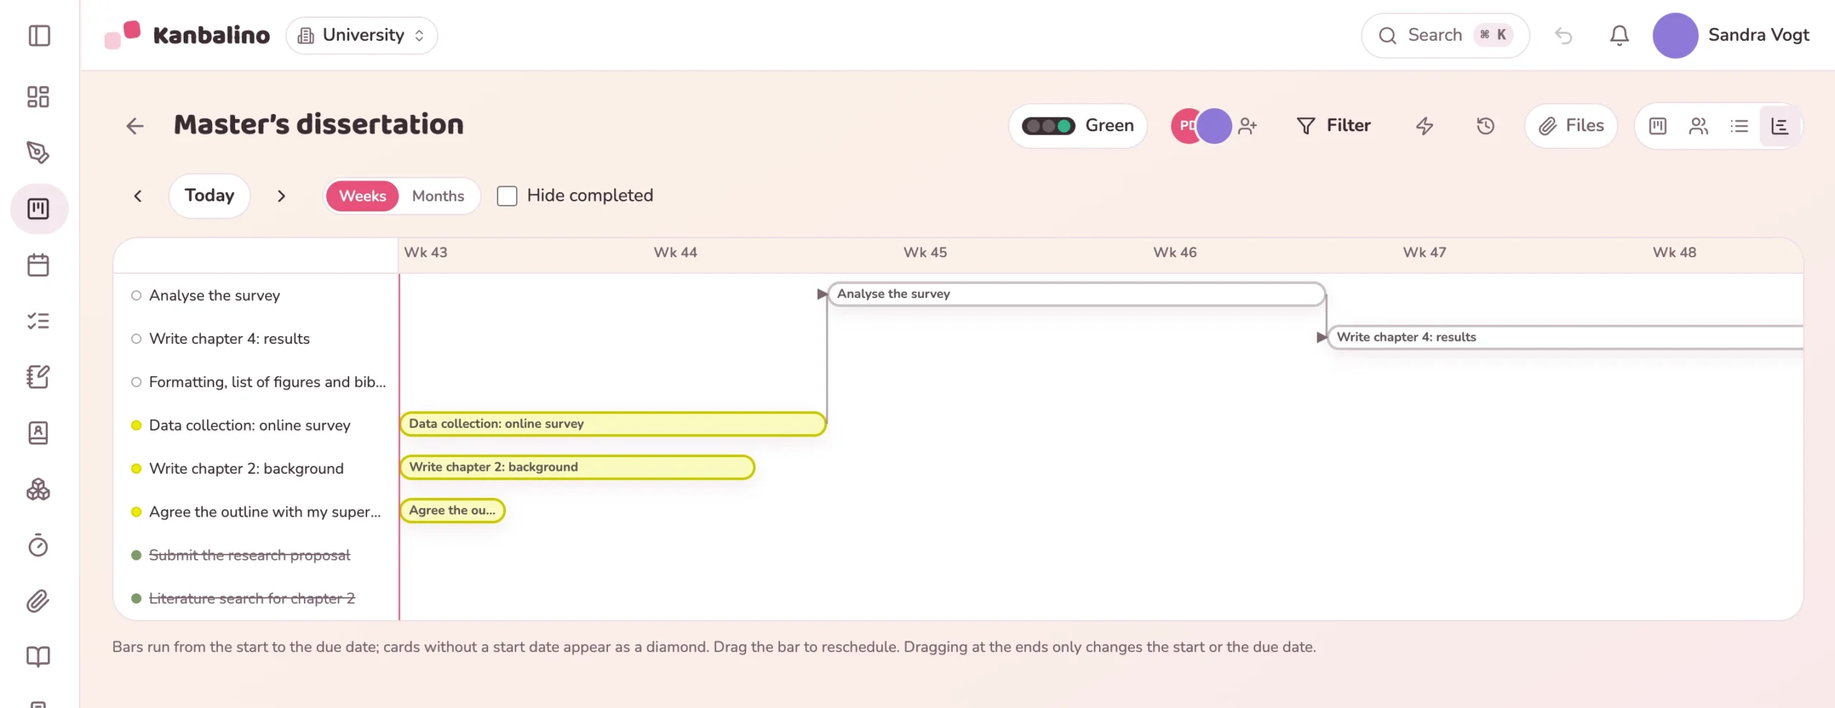
Task: Open the timer icon in the sidebar
Action: coord(38,545)
